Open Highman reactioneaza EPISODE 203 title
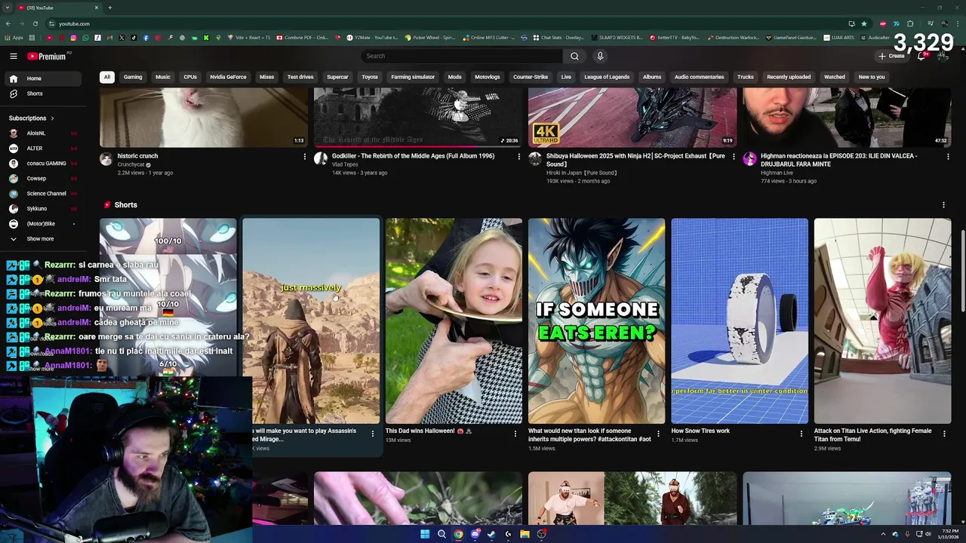The image size is (966, 543). click(838, 160)
